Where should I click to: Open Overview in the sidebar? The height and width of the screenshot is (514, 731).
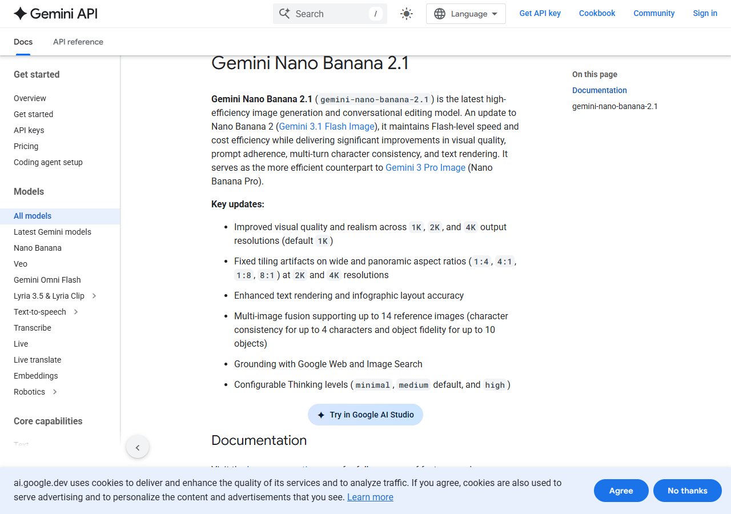coord(30,98)
